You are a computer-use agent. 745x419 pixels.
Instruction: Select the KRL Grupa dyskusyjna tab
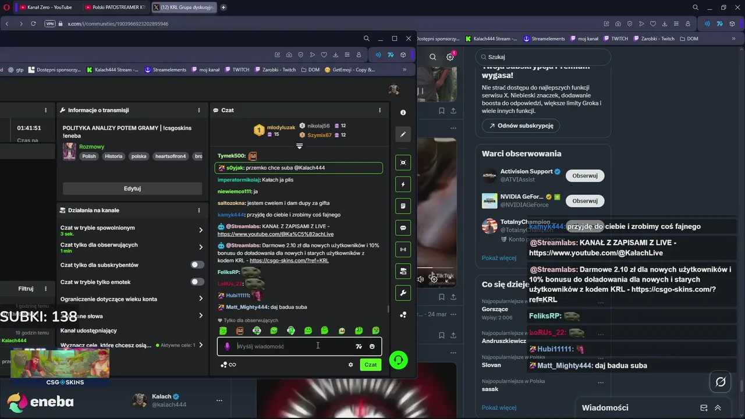(x=184, y=7)
